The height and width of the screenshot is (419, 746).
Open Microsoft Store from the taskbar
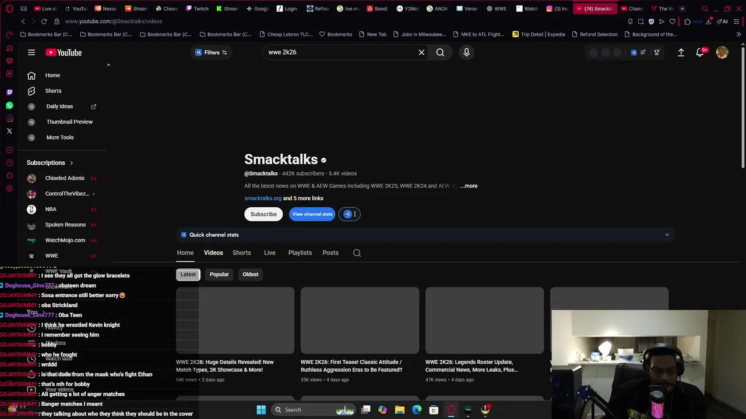point(434,410)
